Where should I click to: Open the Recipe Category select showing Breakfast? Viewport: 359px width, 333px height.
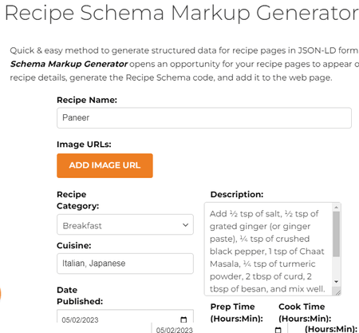(x=125, y=224)
